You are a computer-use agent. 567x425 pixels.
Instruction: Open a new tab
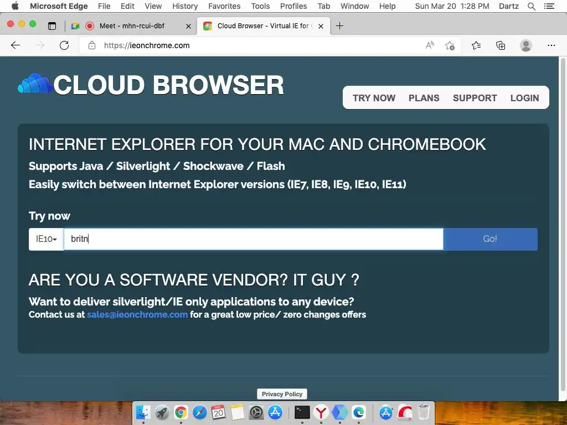pos(339,25)
